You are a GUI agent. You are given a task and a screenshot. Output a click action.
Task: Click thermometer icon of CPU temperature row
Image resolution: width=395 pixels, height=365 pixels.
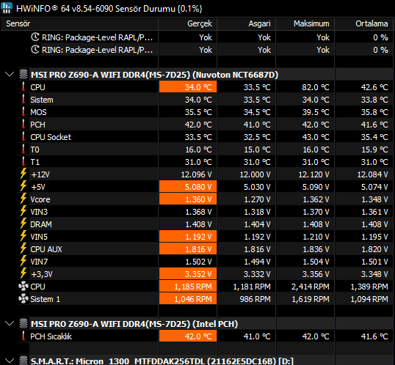coord(23,87)
